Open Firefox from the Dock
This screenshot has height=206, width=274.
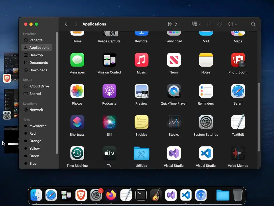point(111,195)
